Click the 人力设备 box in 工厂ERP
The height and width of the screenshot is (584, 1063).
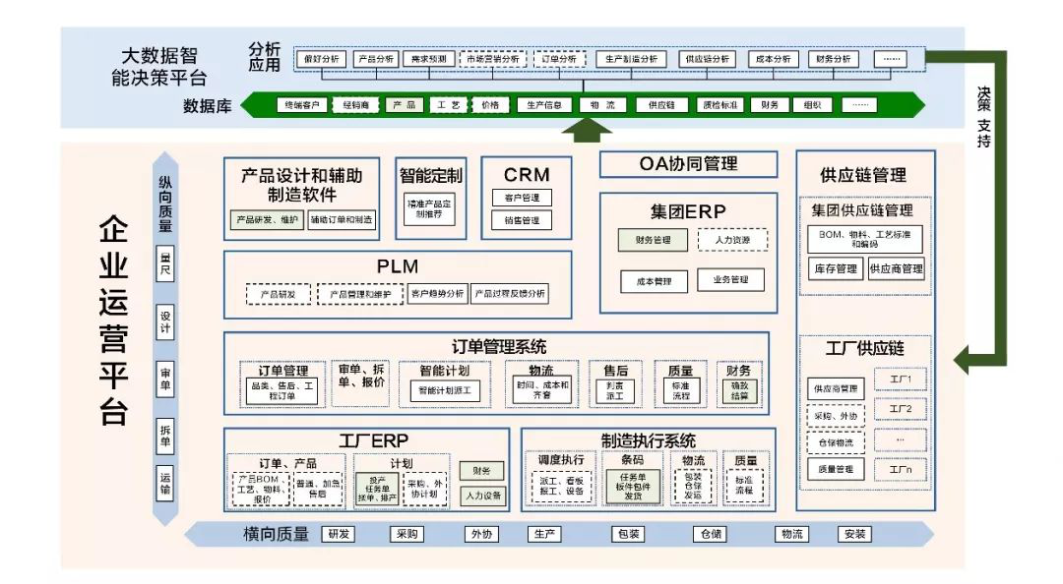[x=483, y=496]
